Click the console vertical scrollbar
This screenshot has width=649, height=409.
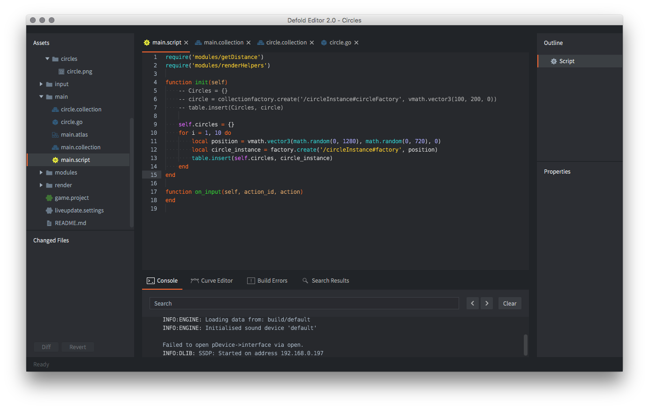point(526,345)
